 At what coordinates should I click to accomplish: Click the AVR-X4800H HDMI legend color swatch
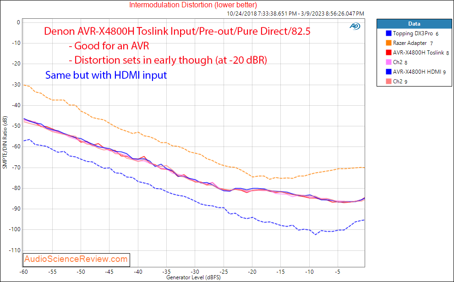pos(388,71)
